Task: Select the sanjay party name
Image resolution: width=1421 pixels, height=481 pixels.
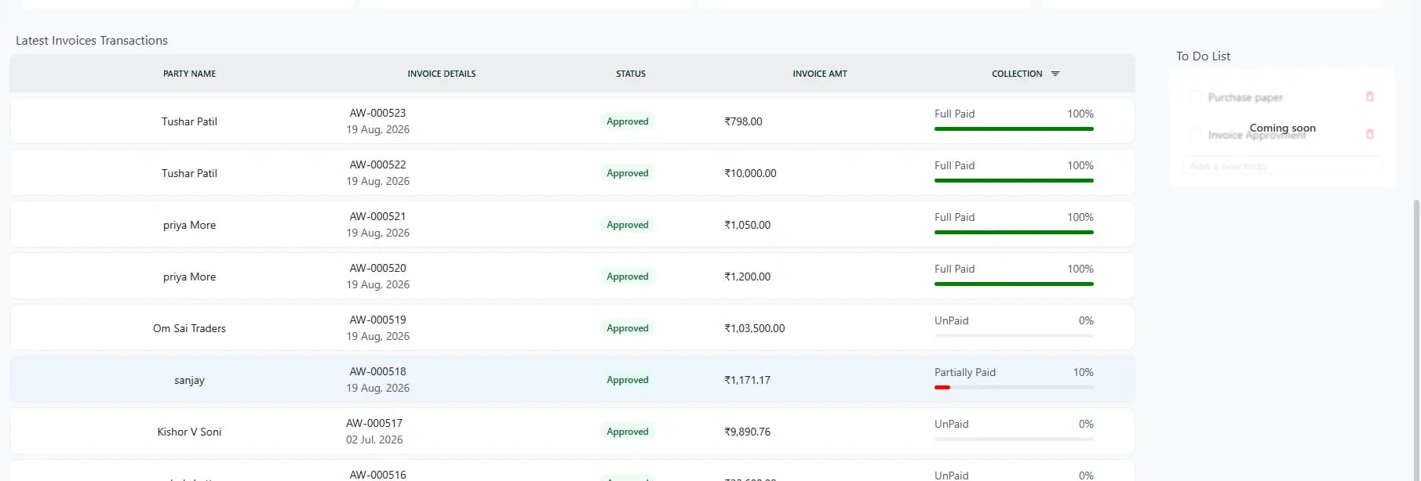Action: pyautogui.click(x=189, y=380)
